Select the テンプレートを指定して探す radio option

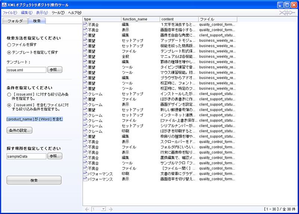point(9,53)
